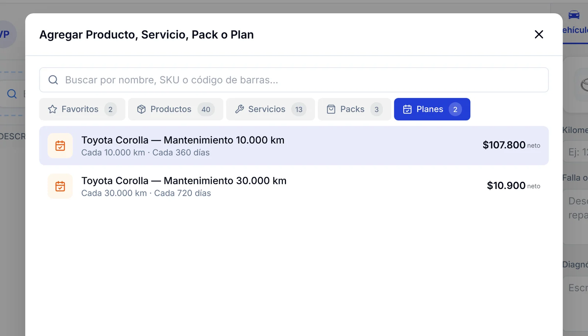This screenshot has height=336, width=588.
Task: Switch to the Favoritos tab
Action: (x=82, y=109)
